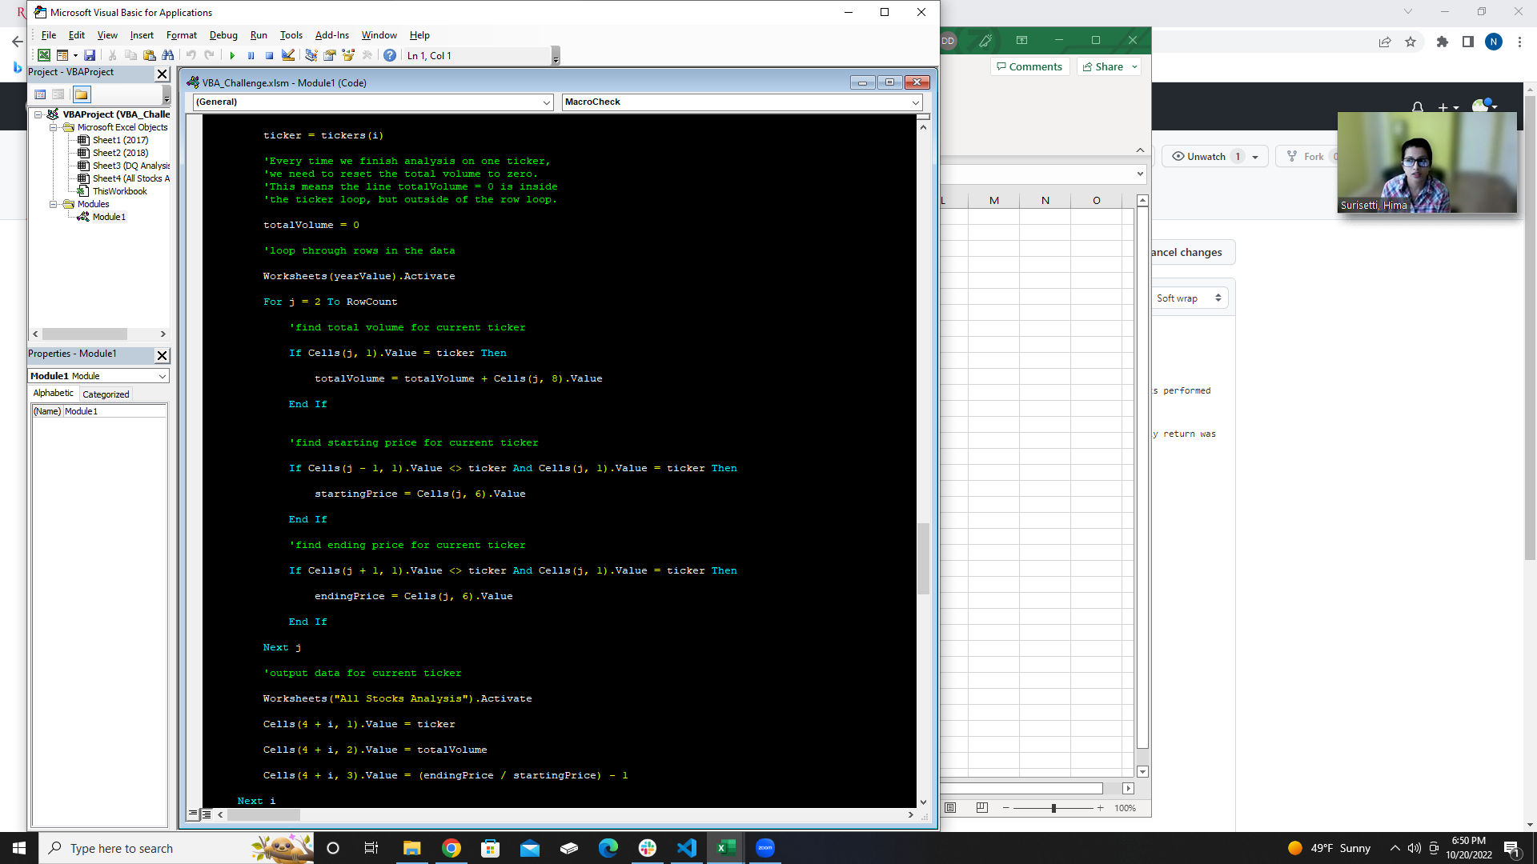Toggle Folders view in Project panel
Screen dimensions: 1537x864
[x=81, y=94]
